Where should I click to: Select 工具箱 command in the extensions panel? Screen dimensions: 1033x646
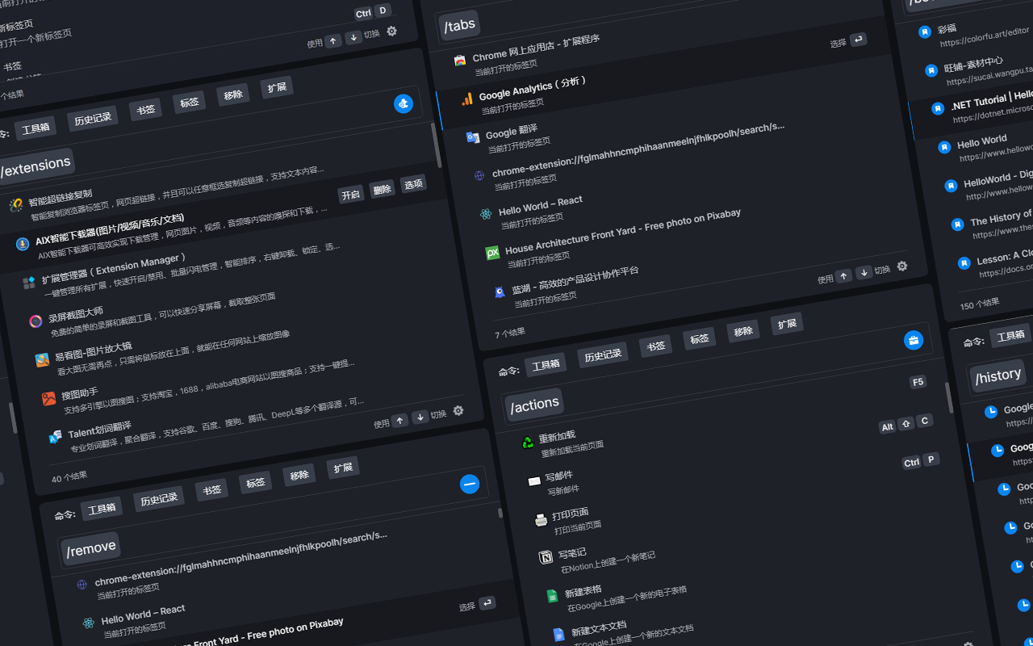pos(36,128)
